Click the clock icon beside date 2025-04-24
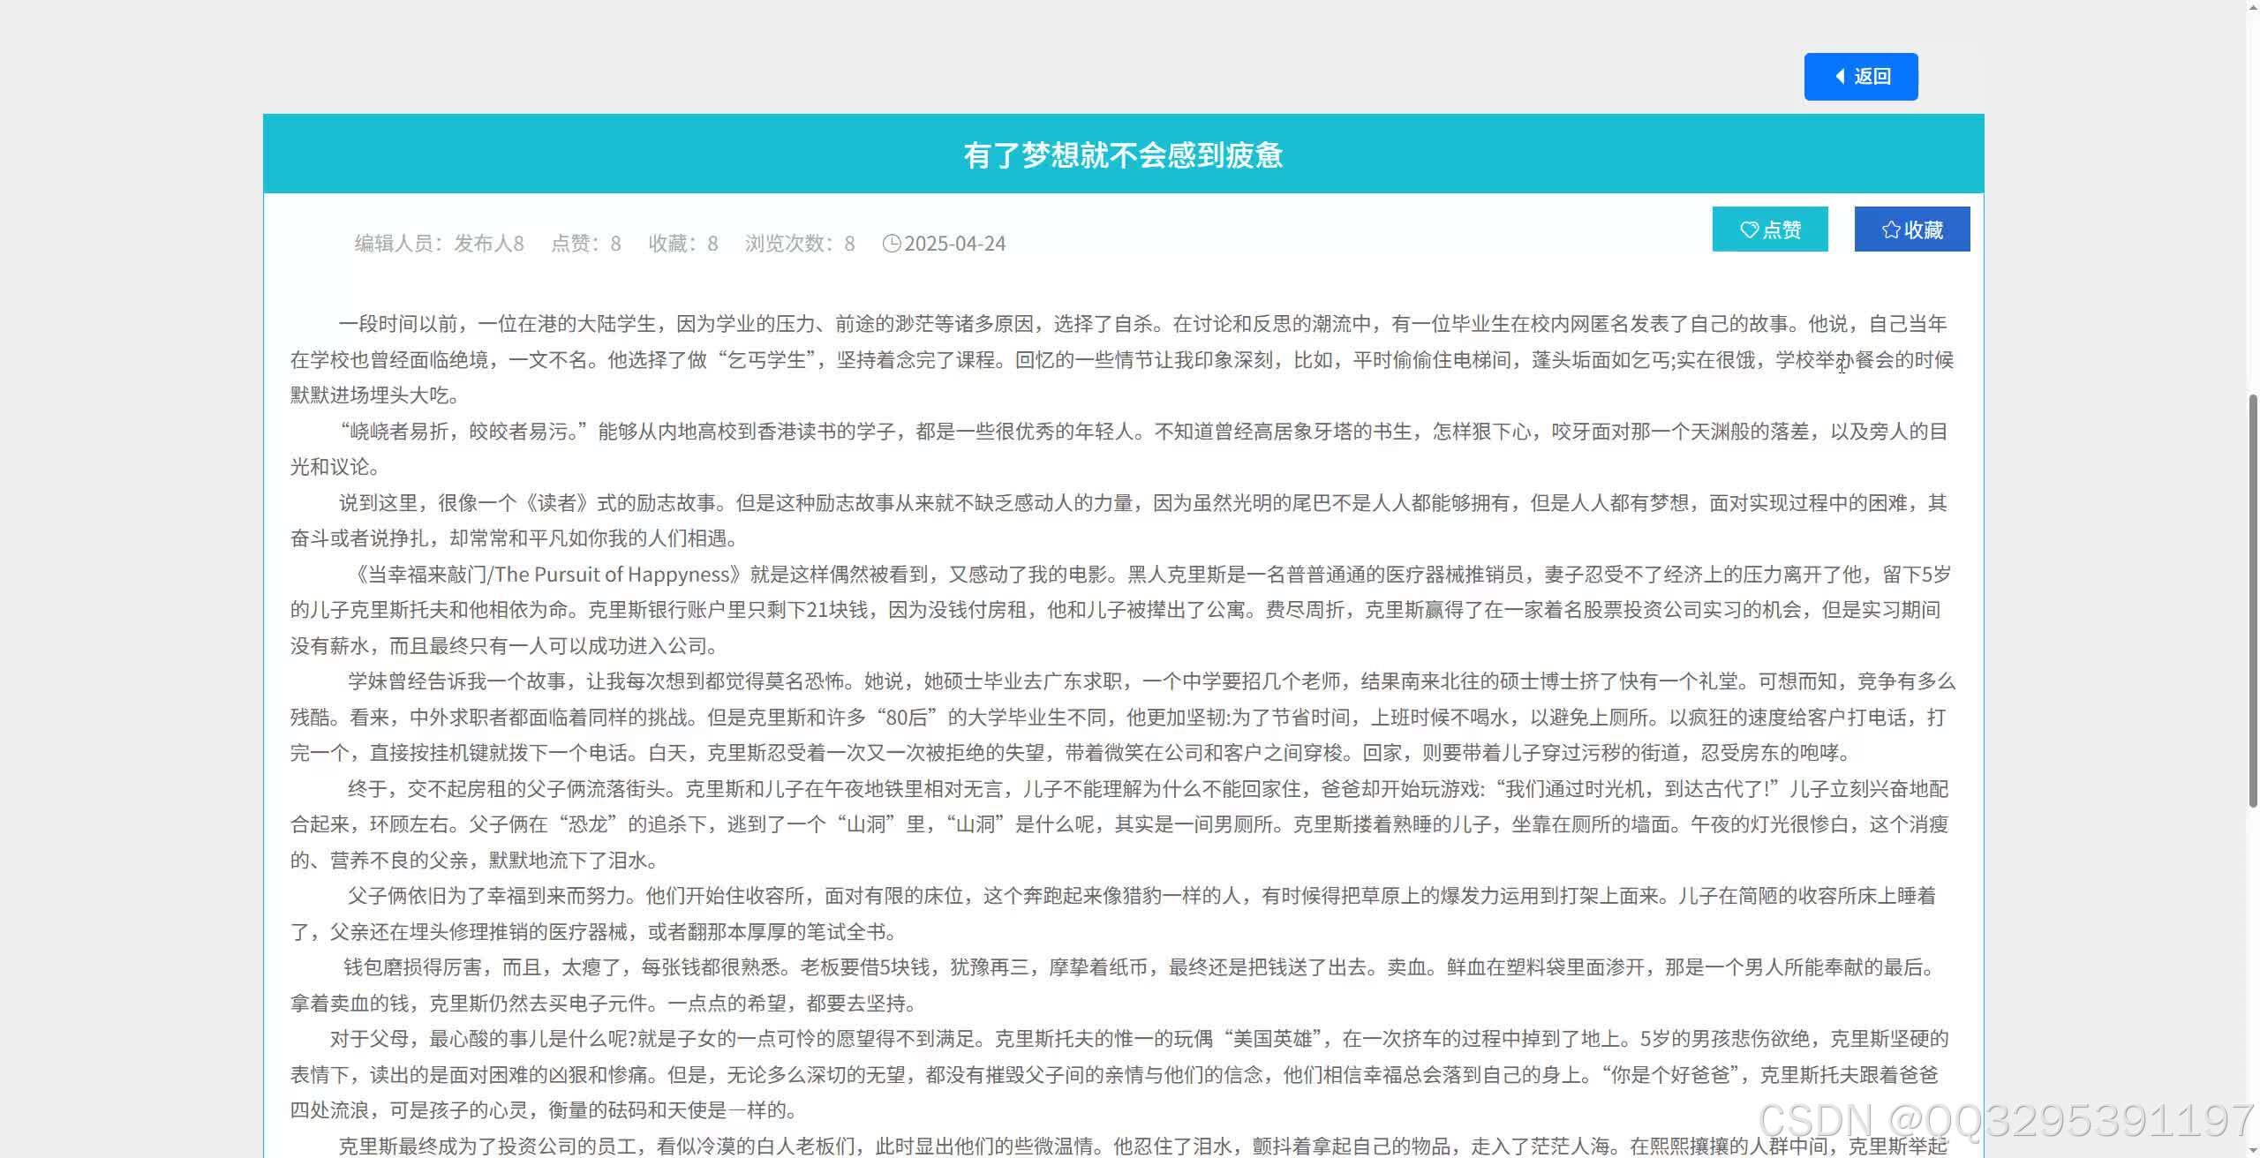 (892, 244)
